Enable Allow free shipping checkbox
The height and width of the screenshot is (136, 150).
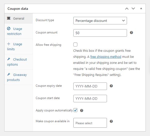(75, 44)
